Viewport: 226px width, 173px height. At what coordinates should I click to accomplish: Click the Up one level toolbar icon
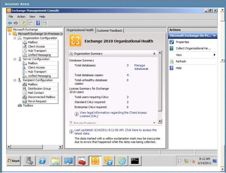(24, 23)
